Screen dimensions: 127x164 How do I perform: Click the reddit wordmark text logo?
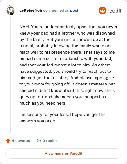tap(114, 10)
